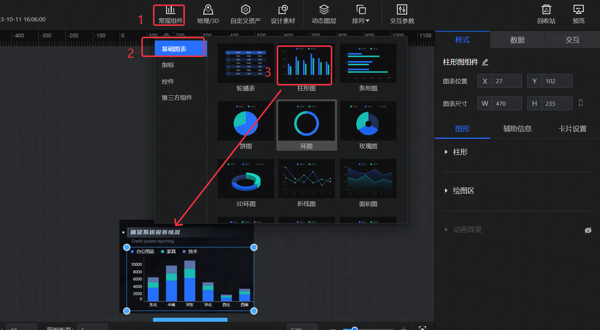600x330 pixels.
Task: Expand the 绘图区 section
Action: tap(446, 190)
